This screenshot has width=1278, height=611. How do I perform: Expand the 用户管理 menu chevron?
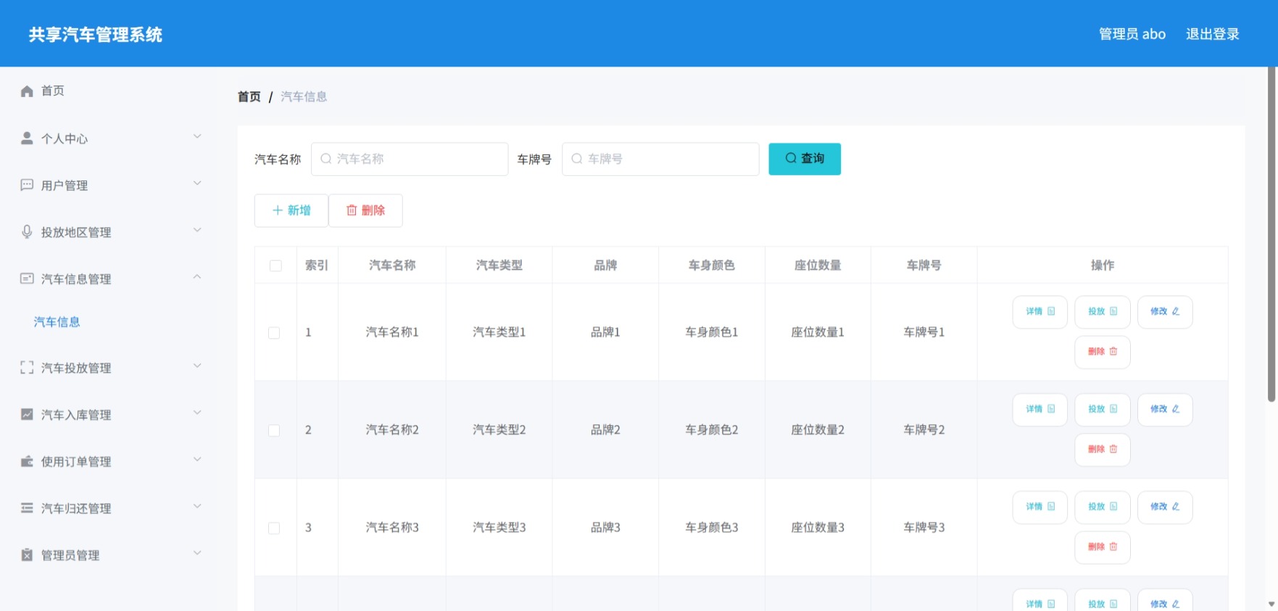197,184
